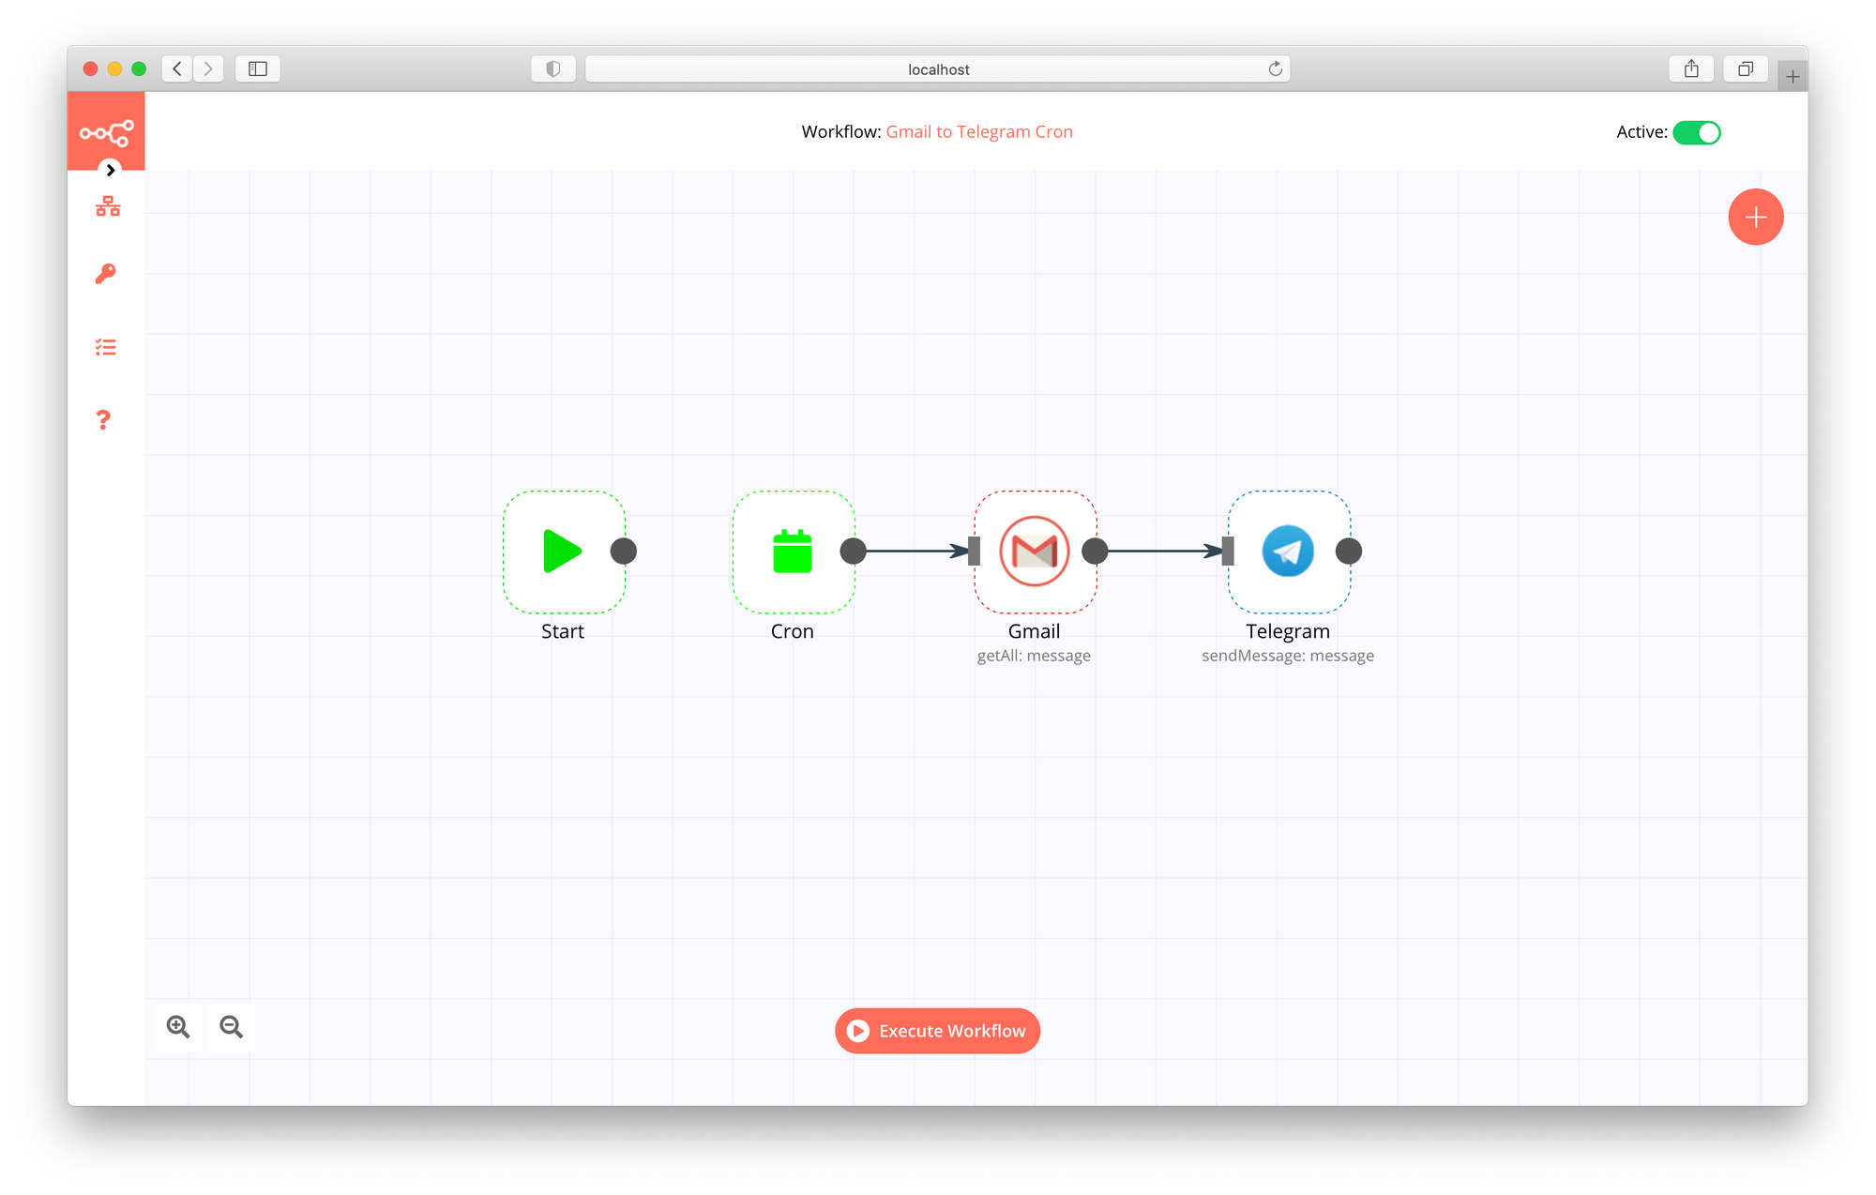
Task: Select the Start node
Action: pos(562,552)
